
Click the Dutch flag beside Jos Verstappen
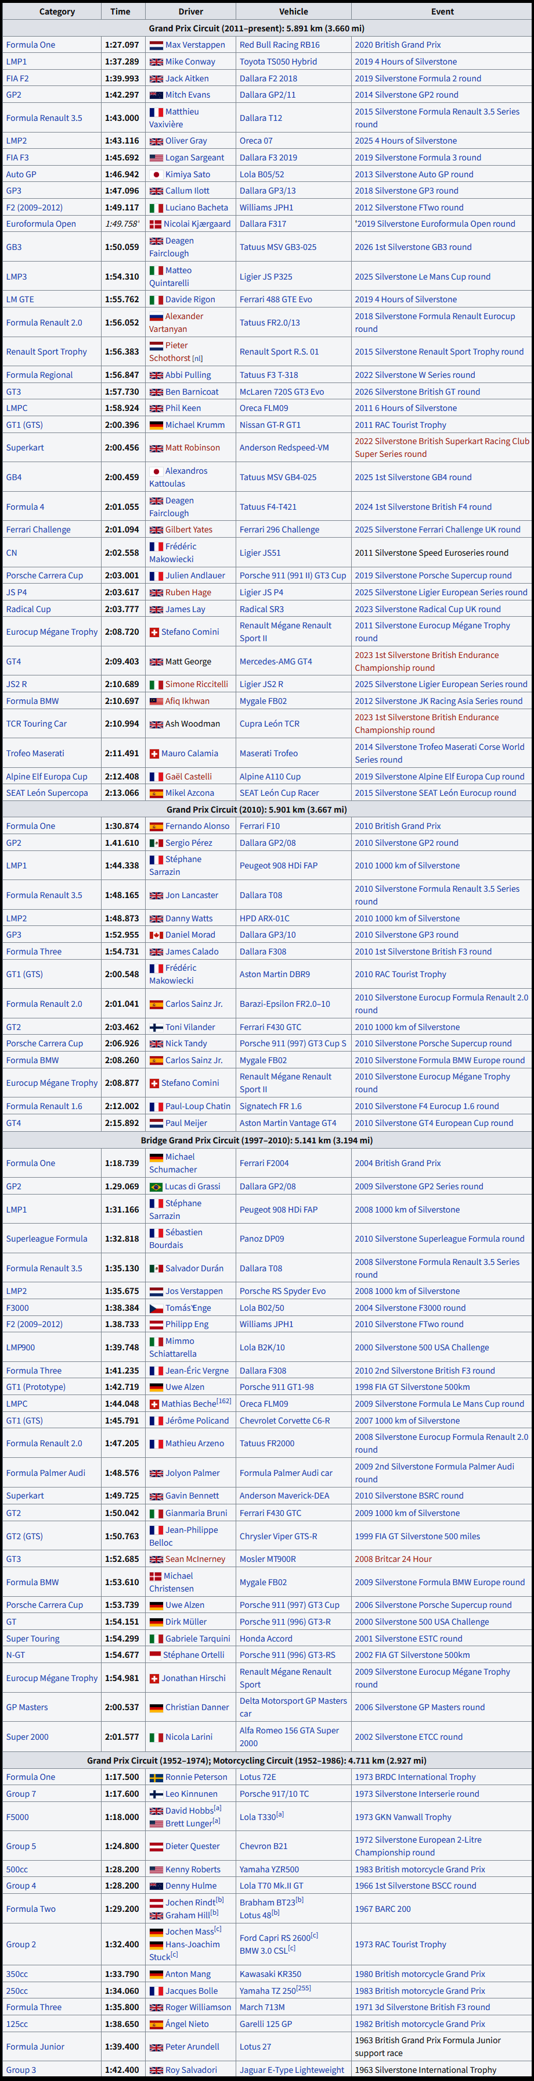coord(156,1292)
